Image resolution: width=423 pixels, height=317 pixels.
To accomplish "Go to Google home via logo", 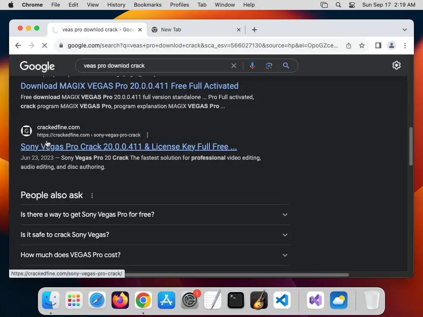I will [x=37, y=66].
